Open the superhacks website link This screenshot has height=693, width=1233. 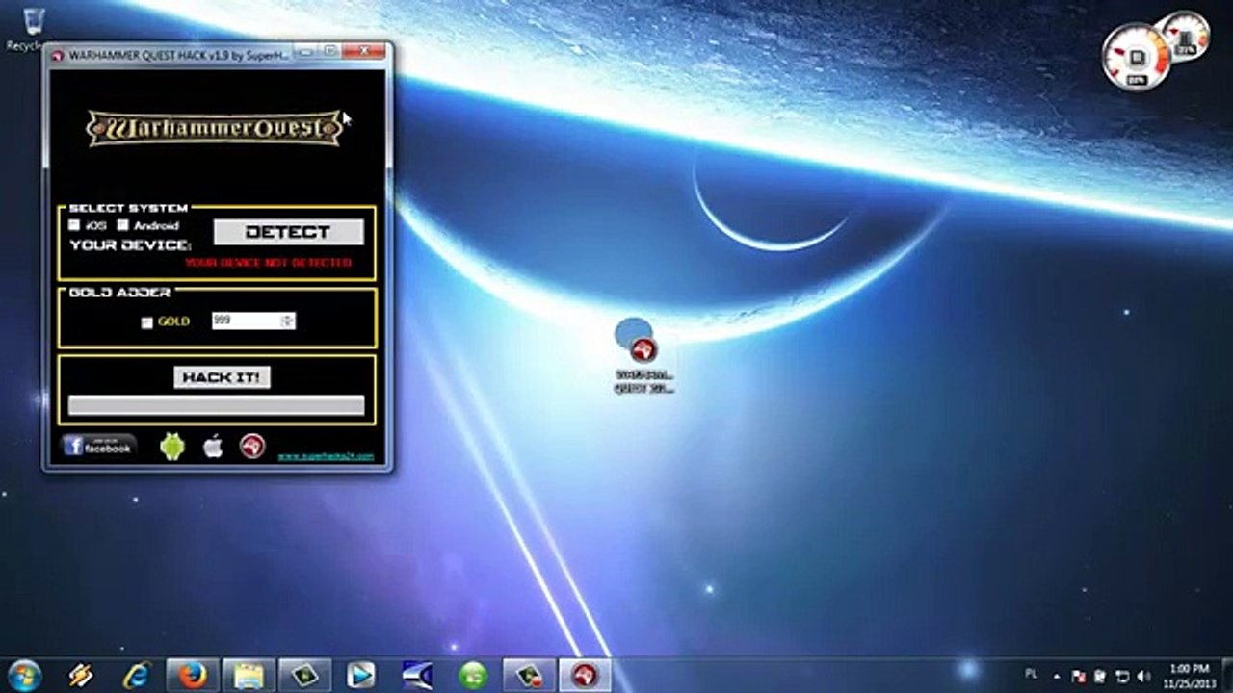tap(325, 456)
